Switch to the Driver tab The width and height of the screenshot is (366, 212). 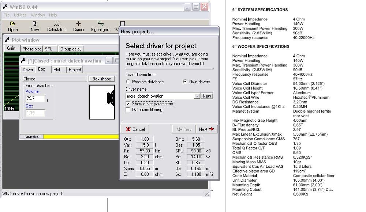click(x=28, y=70)
